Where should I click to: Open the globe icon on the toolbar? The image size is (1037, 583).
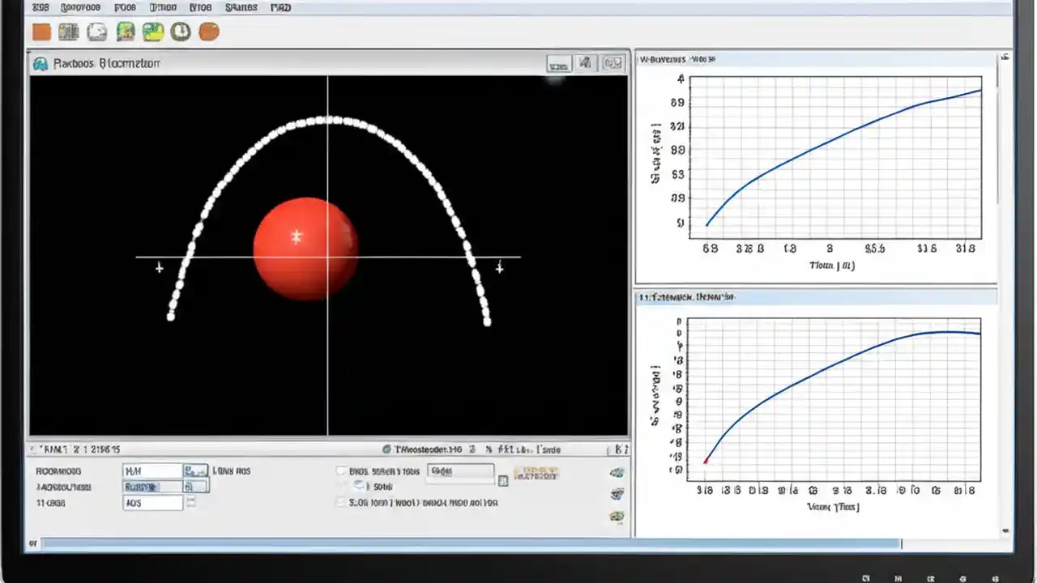pos(97,32)
